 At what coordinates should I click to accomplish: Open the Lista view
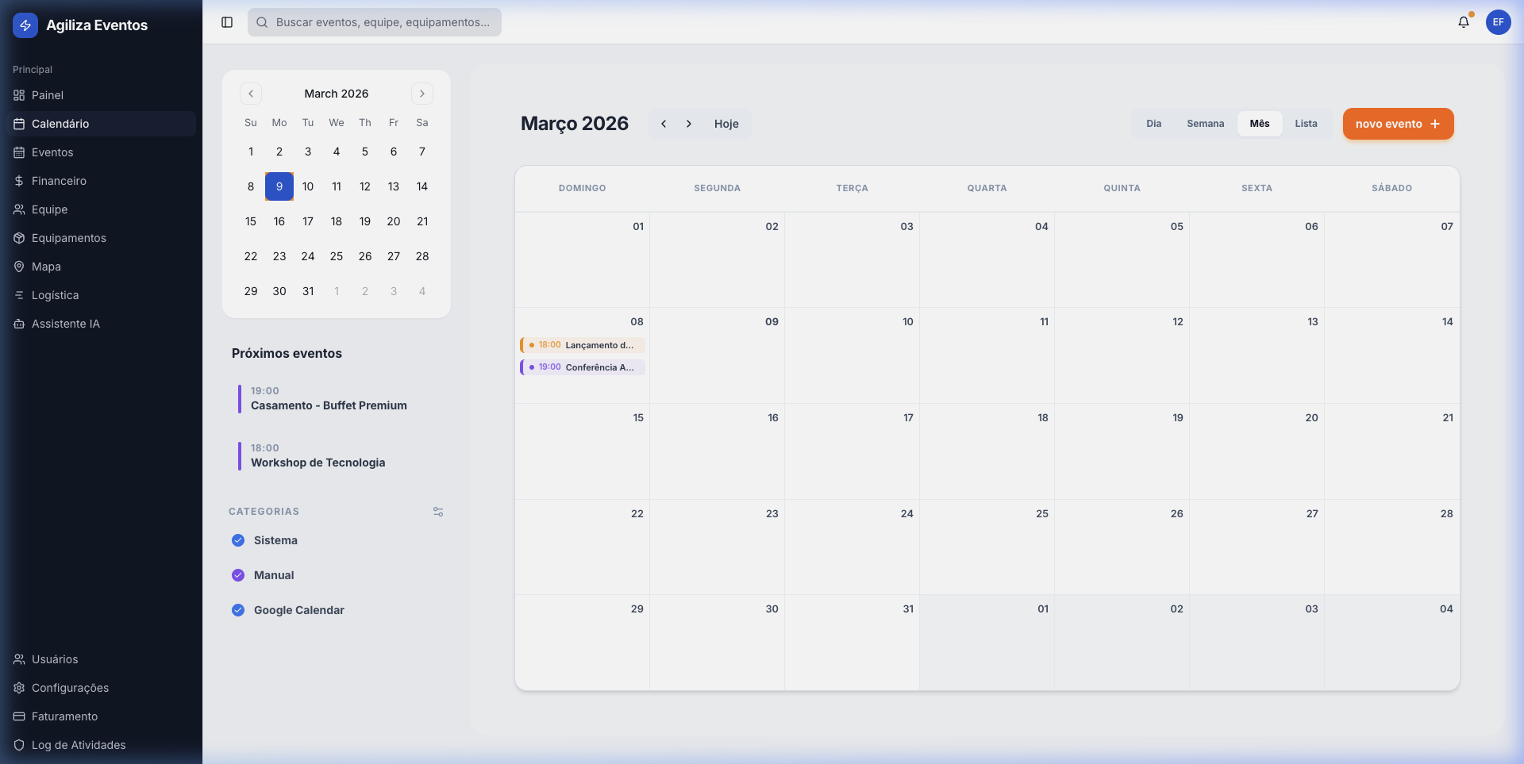(x=1306, y=124)
